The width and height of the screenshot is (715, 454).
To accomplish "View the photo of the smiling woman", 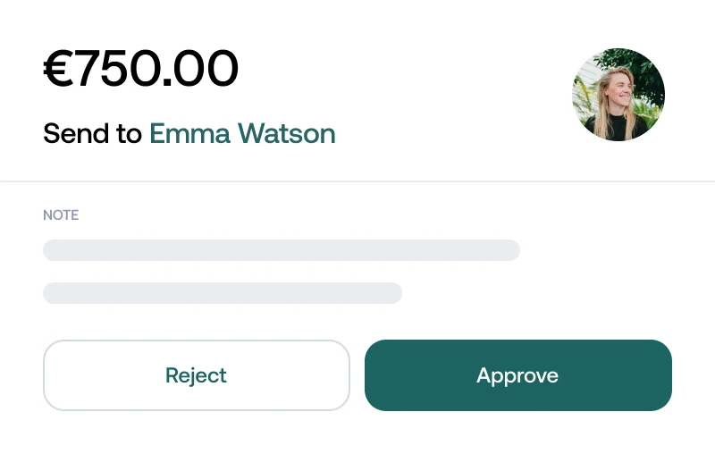I will tap(618, 95).
